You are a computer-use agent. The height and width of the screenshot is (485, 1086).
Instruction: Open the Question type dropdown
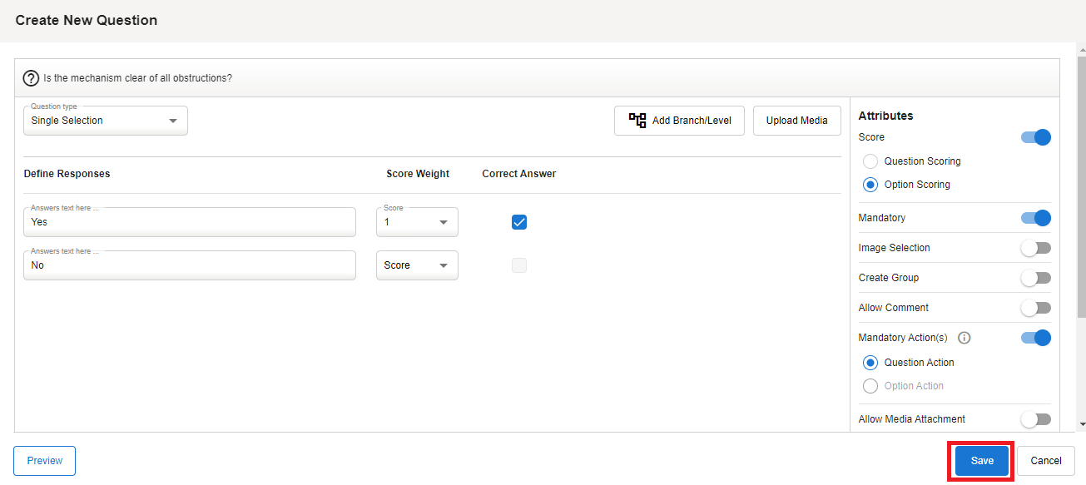click(106, 121)
